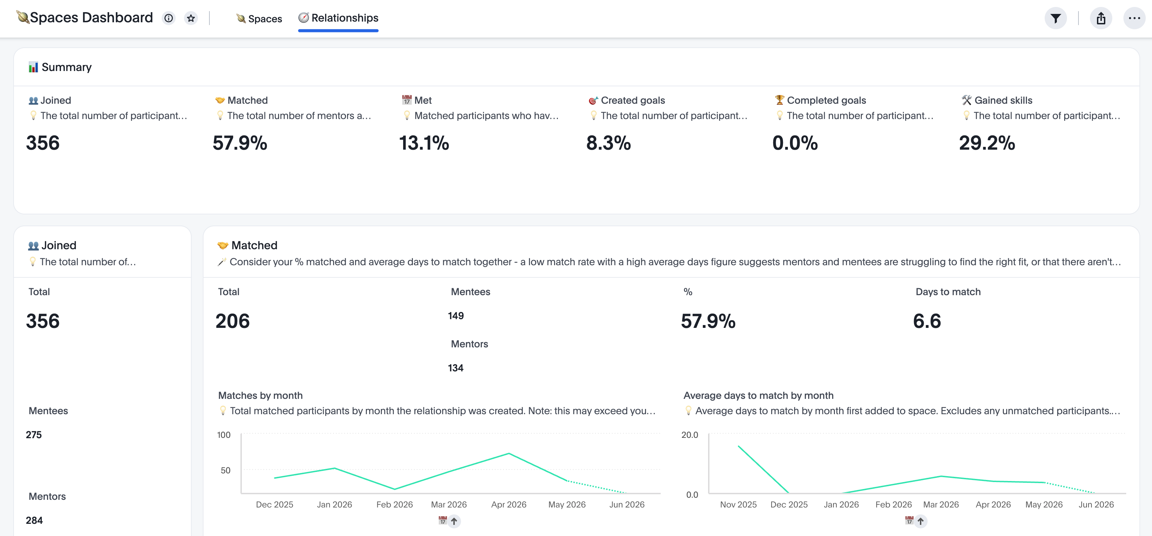This screenshot has width=1152, height=536.
Task: Click the 0.0% Completed goals value
Action: pos(795,143)
